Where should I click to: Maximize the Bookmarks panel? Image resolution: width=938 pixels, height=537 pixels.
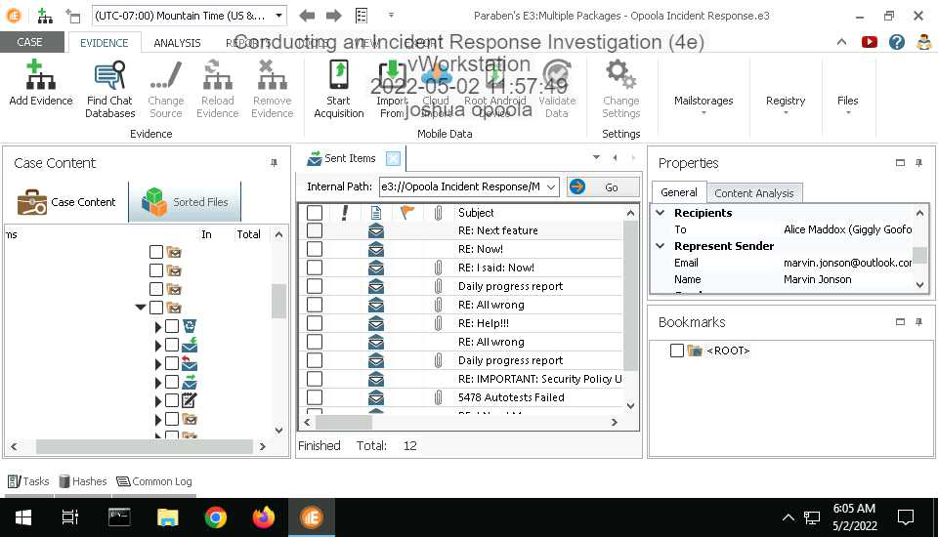point(900,322)
